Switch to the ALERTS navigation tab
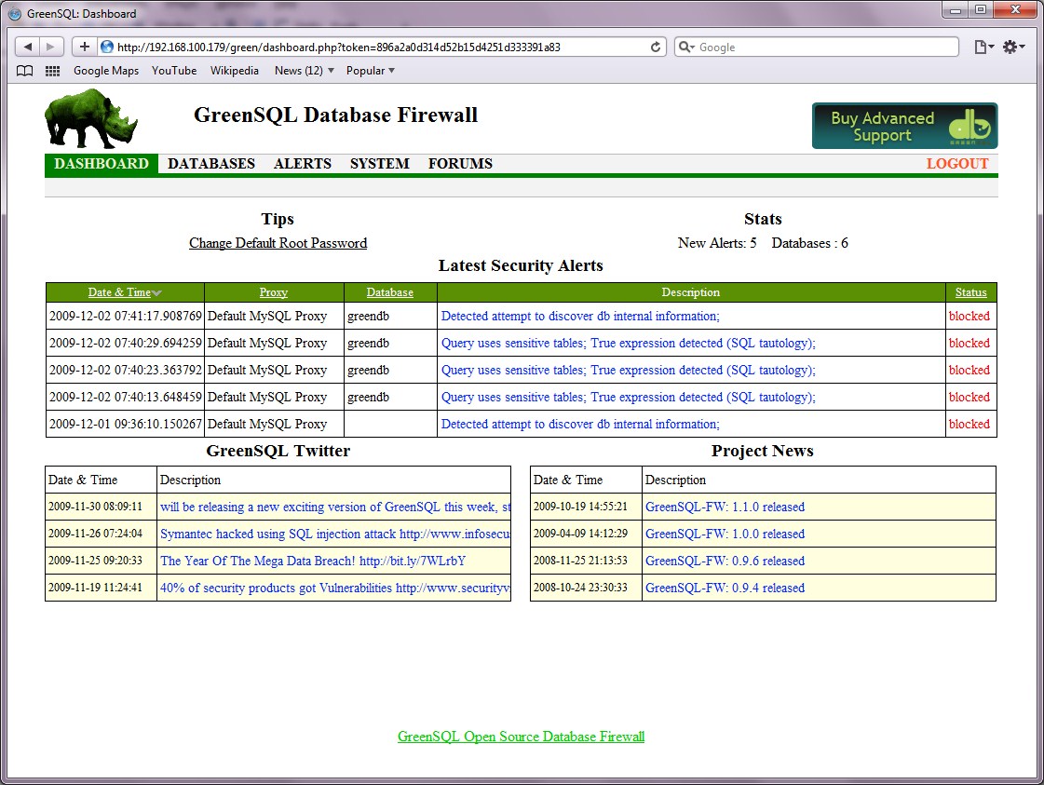1044x785 pixels. tap(302, 164)
